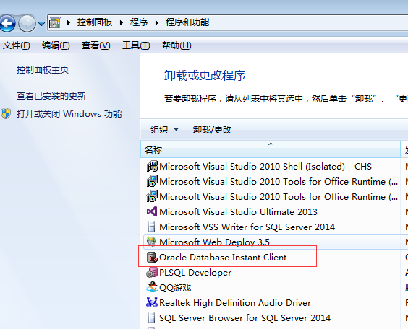Open the 工具(T) menu
The height and width of the screenshot is (329, 408).
click(136, 45)
